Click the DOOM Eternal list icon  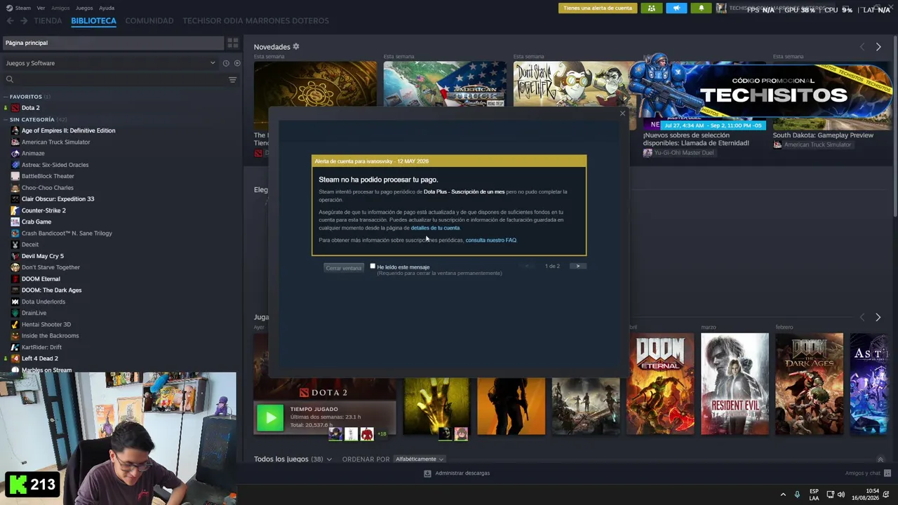click(15, 279)
